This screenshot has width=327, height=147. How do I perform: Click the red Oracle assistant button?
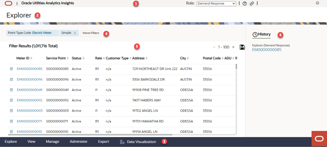point(319,139)
